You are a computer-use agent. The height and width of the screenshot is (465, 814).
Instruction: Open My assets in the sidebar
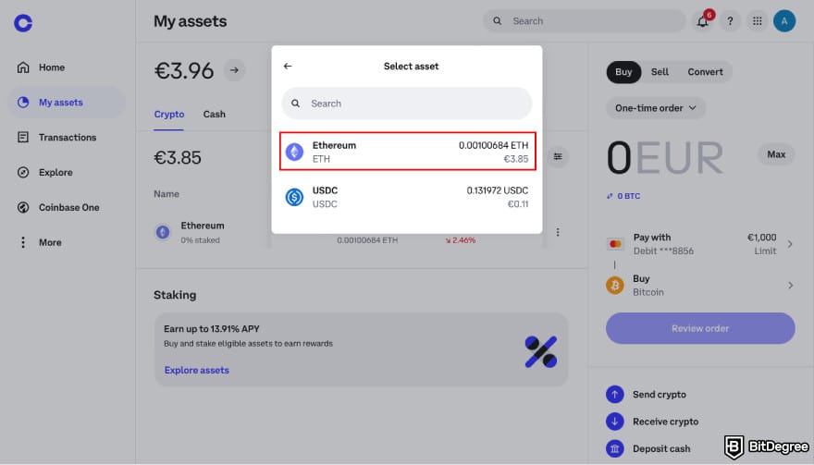[67, 103]
